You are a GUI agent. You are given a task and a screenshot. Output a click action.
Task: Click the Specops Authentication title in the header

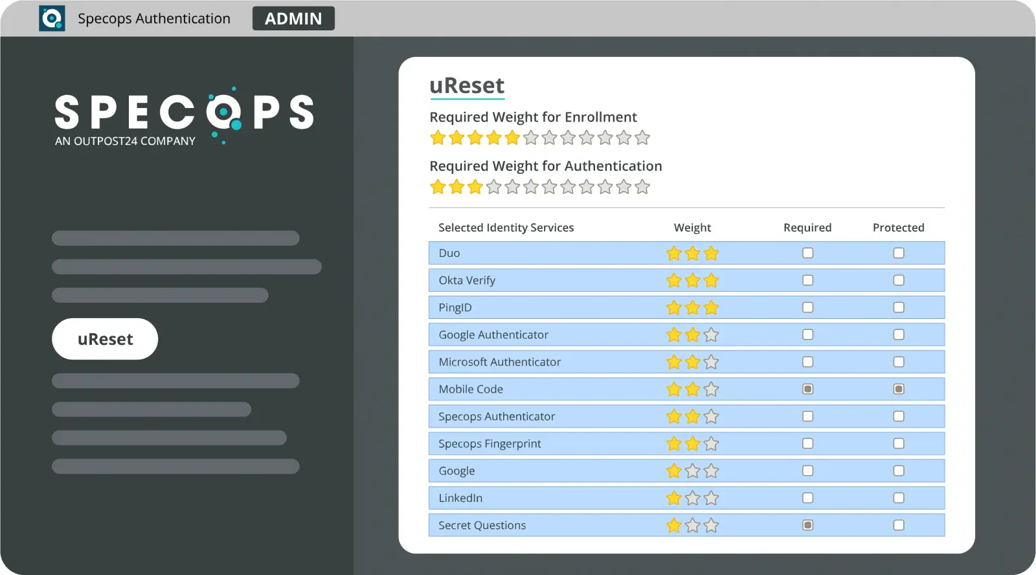pyautogui.click(x=153, y=18)
